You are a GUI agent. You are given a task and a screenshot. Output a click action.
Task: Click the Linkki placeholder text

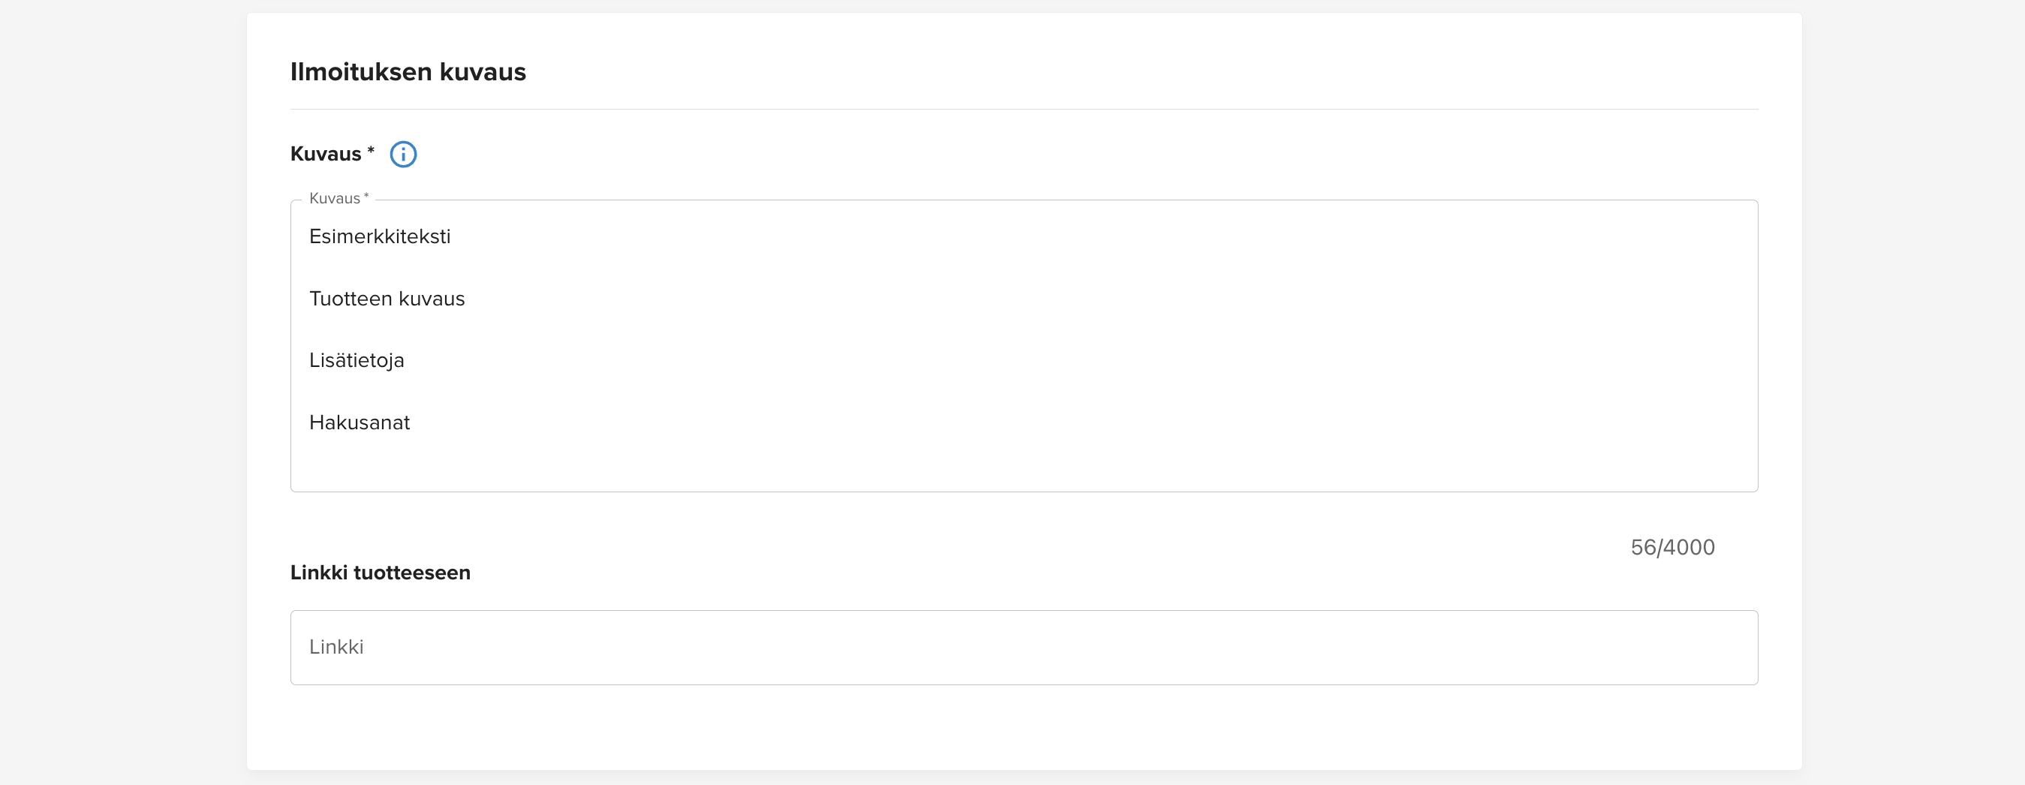click(335, 647)
